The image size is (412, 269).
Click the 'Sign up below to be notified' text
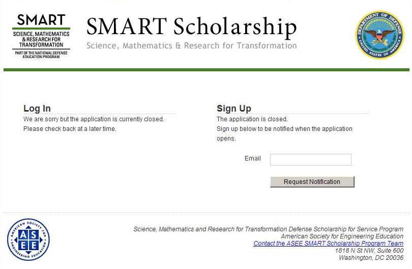click(x=284, y=129)
